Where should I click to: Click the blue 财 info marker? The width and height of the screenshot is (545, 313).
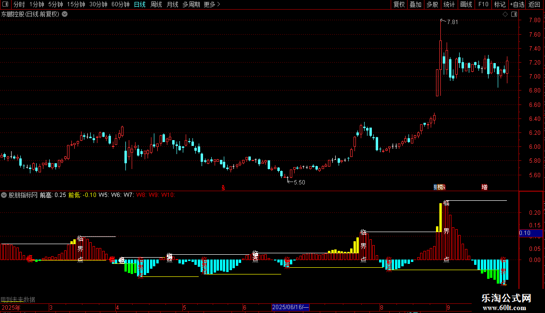click(x=436, y=187)
